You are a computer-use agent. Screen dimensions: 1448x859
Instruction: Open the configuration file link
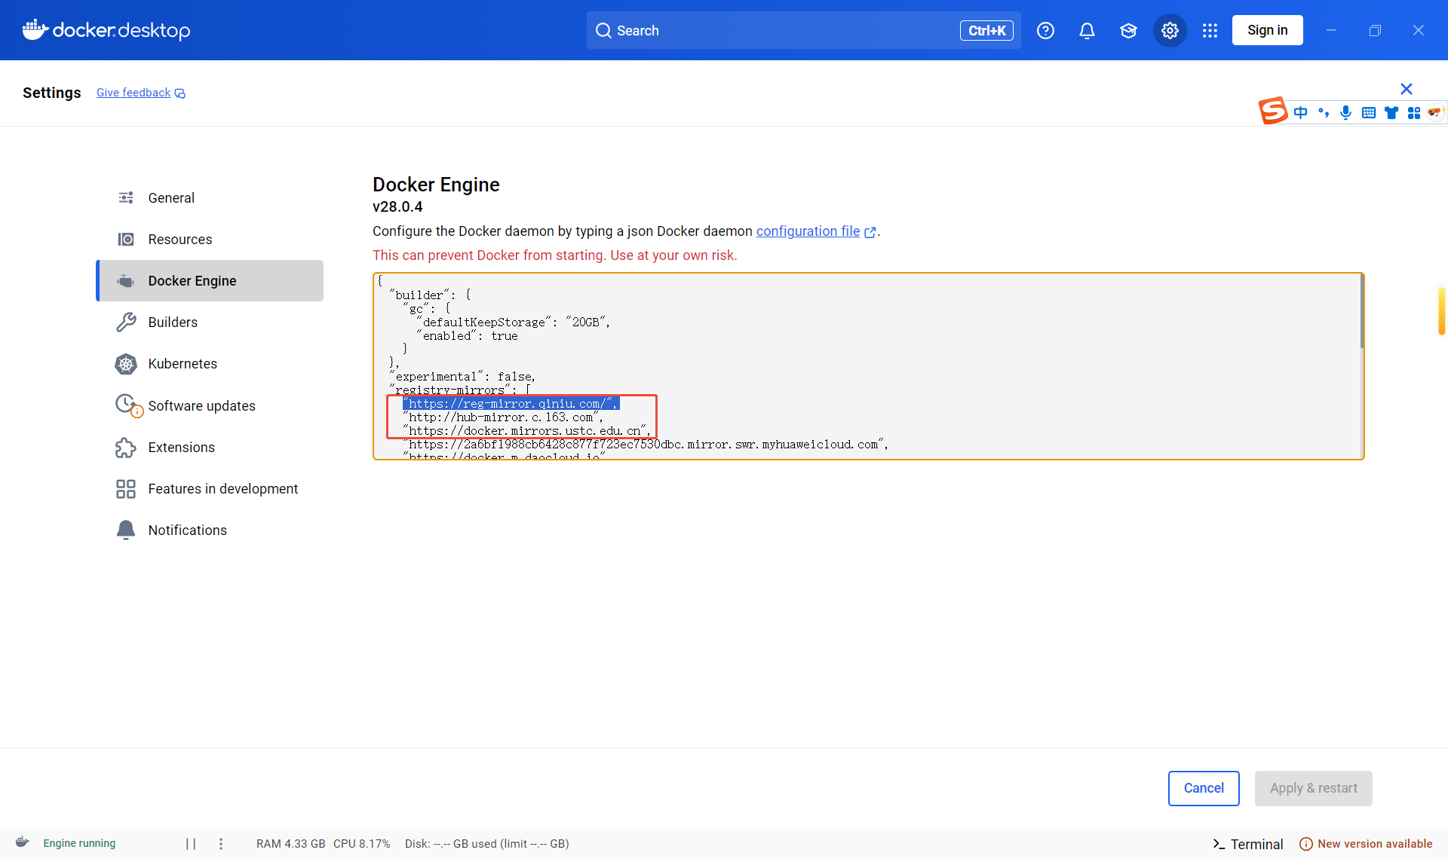(x=808, y=231)
